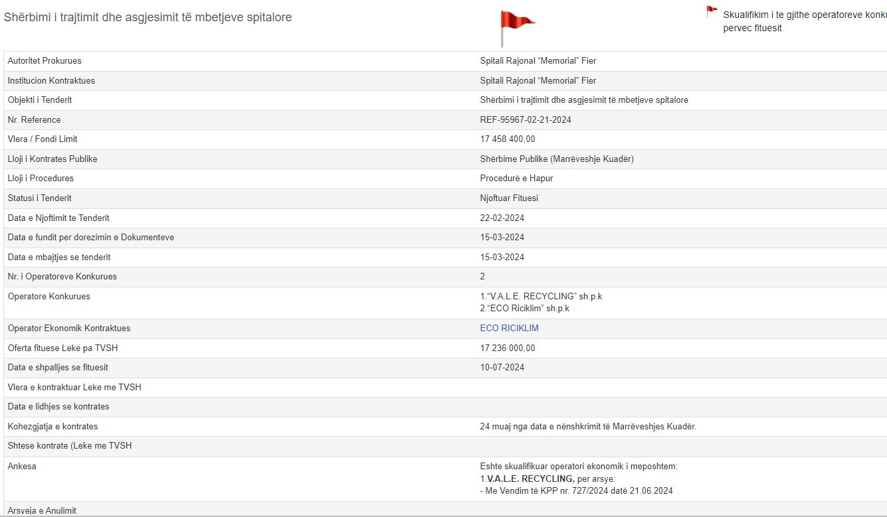Click the Shërbime Publike (Marrëveshje Kuadër) value
Screen dimensions: 887x517
coord(557,159)
